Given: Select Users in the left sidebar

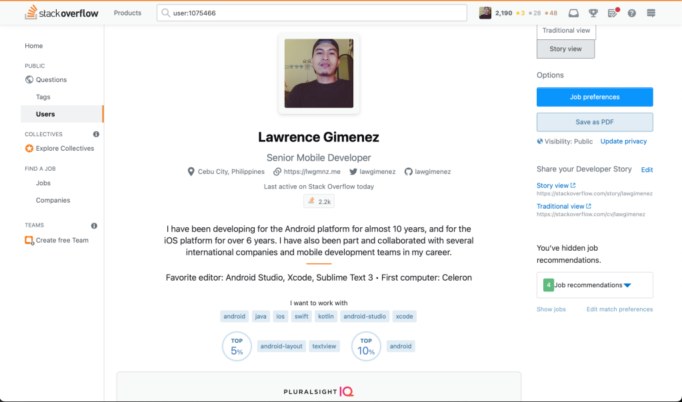Looking at the screenshot, I should (45, 114).
